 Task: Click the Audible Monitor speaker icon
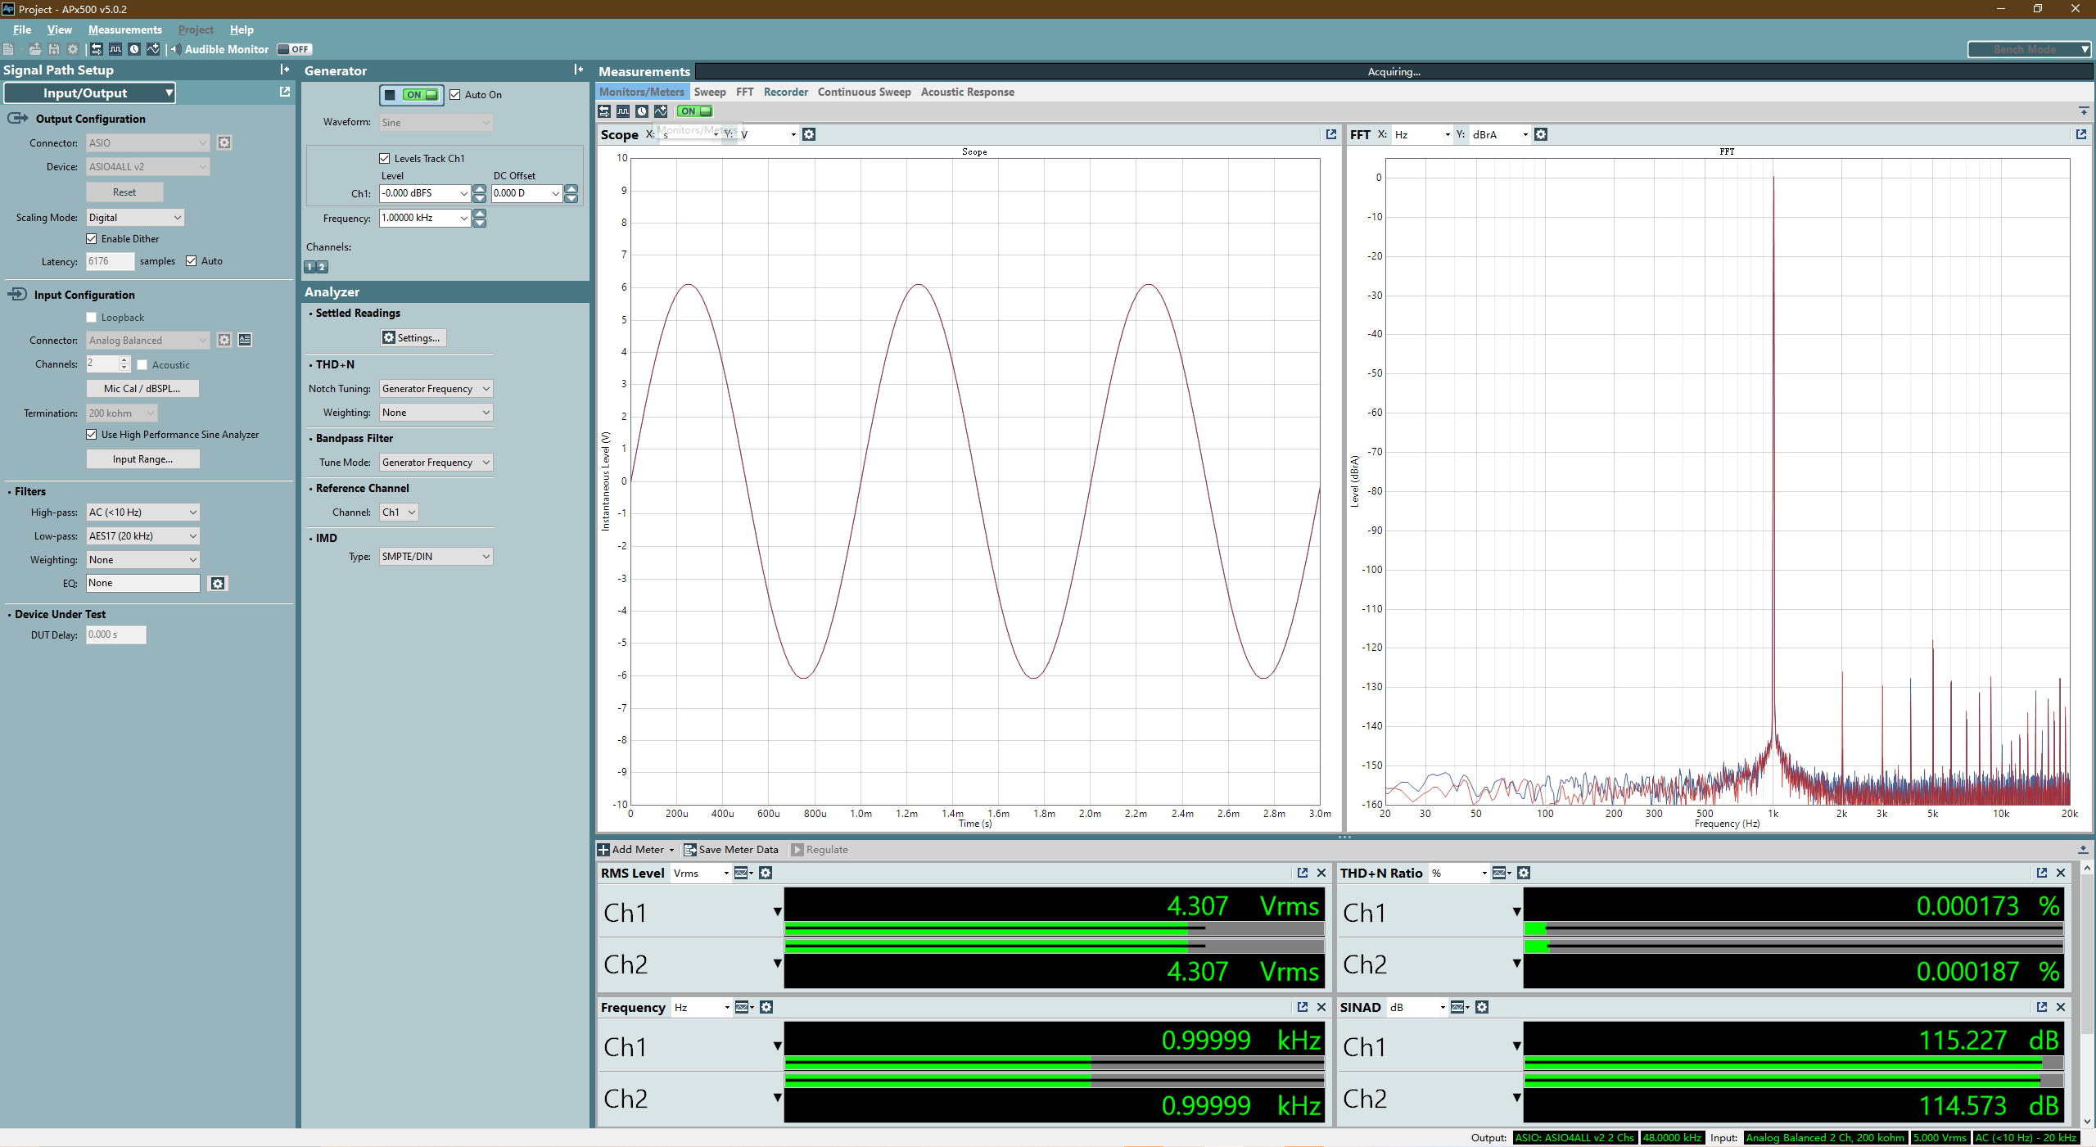[175, 49]
